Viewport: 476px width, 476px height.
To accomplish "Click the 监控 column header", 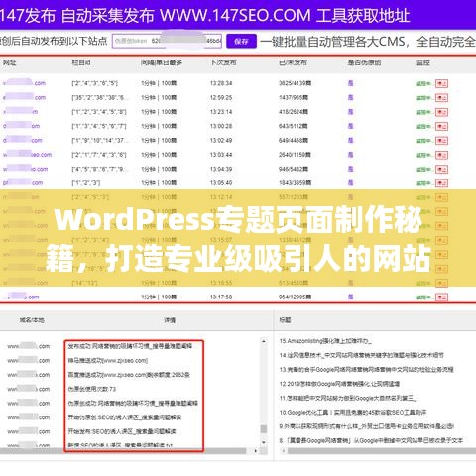I will tap(422, 62).
